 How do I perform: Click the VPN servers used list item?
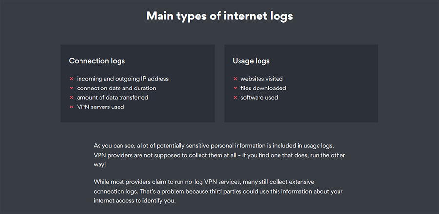point(100,107)
